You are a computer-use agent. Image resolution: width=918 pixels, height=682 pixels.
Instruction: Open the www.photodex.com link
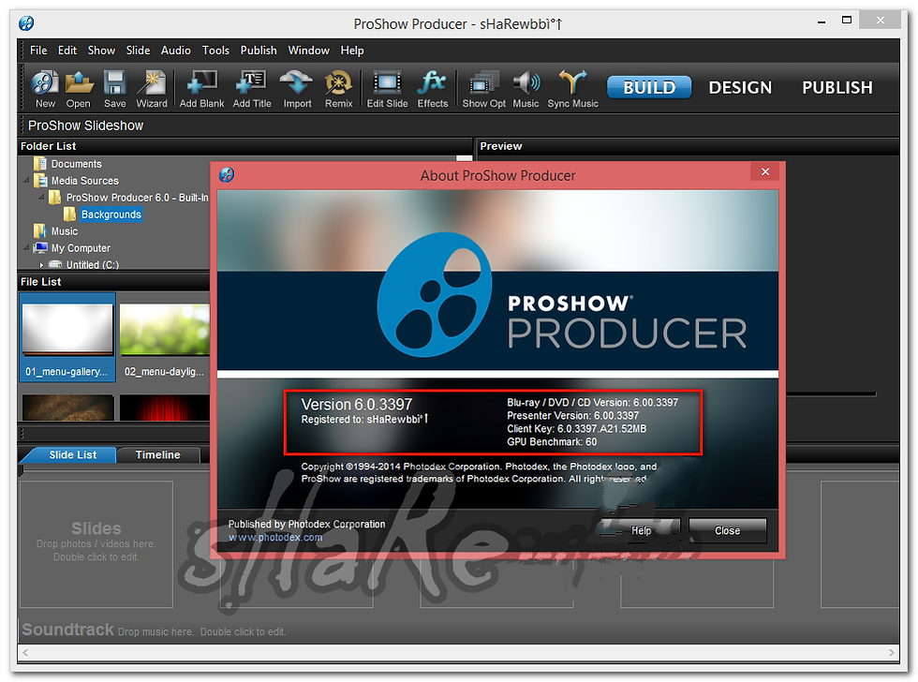275,538
